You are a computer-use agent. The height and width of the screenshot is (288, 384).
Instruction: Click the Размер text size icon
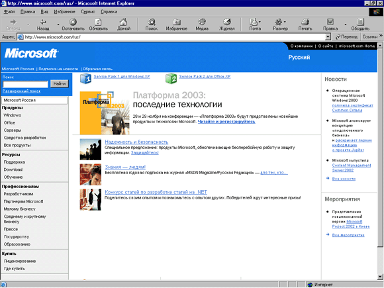[279, 22]
